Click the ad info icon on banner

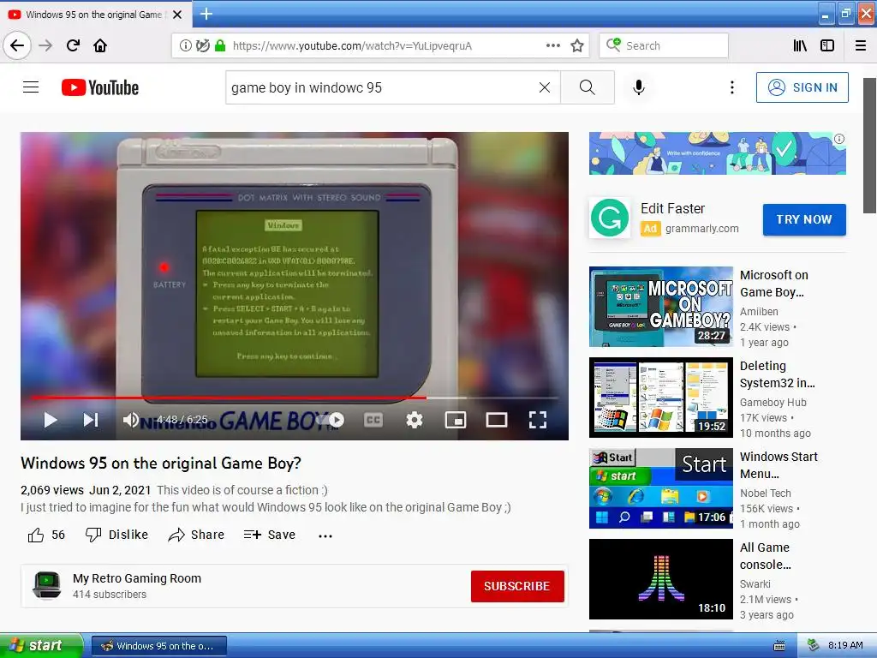point(839,139)
